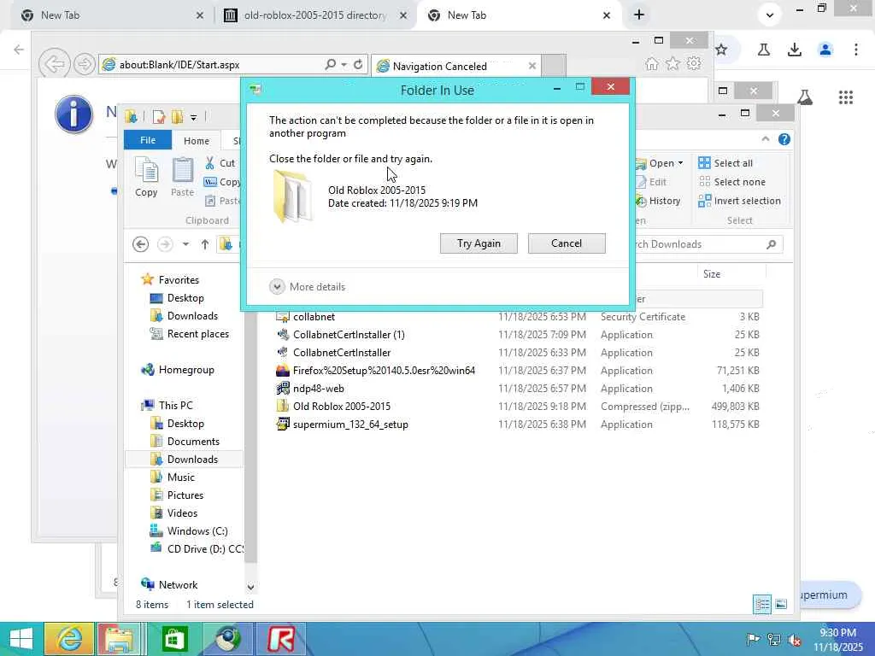Switch to old-roblox-2005-2015 directory browser tab
The image size is (875, 656).
(x=314, y=15)
